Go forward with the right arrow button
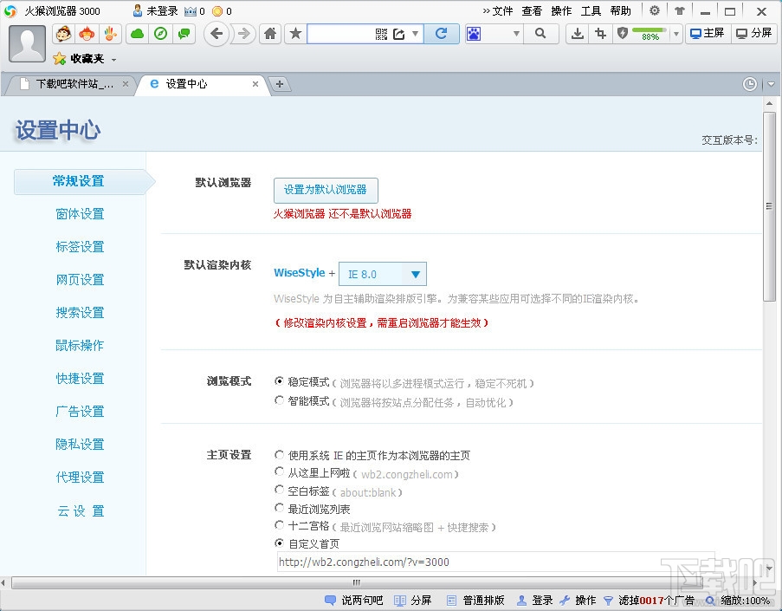This screenshot has width=782, height=611. tap(244, 34)
